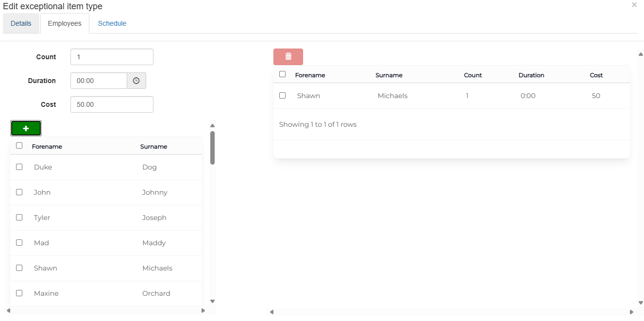This screenshot has height=321, width=644.
Task: Switch to the Details tab
Action: tap(21, 23)
